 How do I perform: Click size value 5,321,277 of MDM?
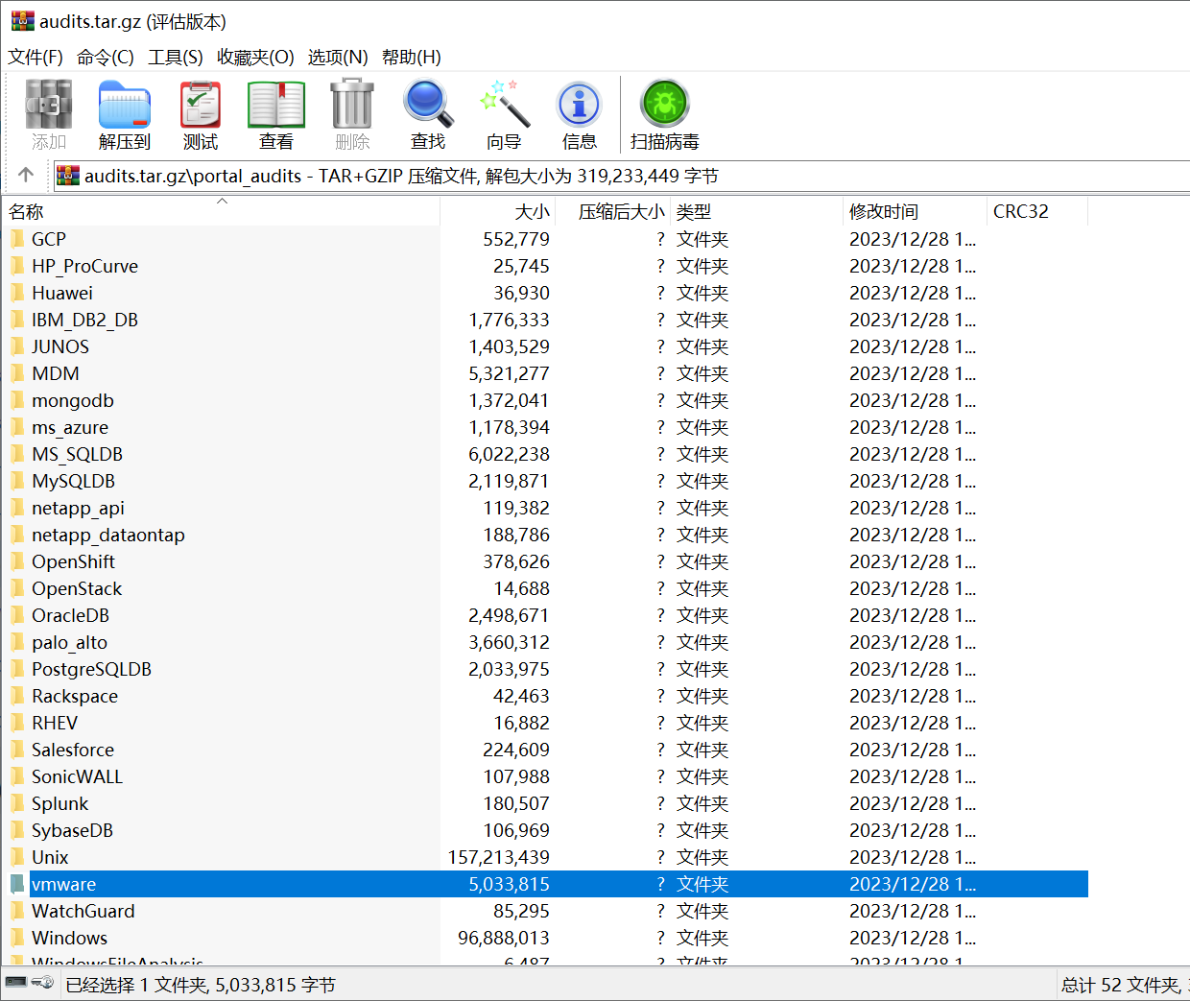tap(510, 373)
